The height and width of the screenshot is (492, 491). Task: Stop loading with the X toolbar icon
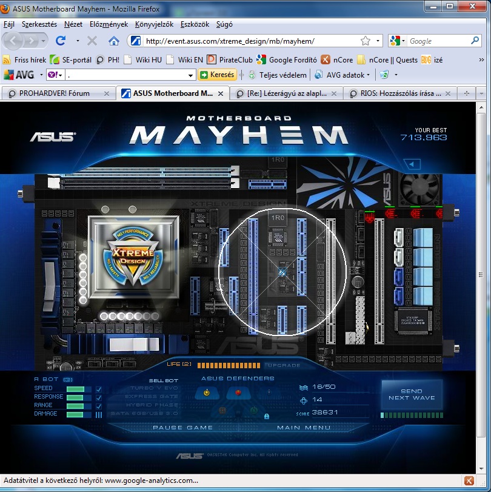(x=92, y=41)
